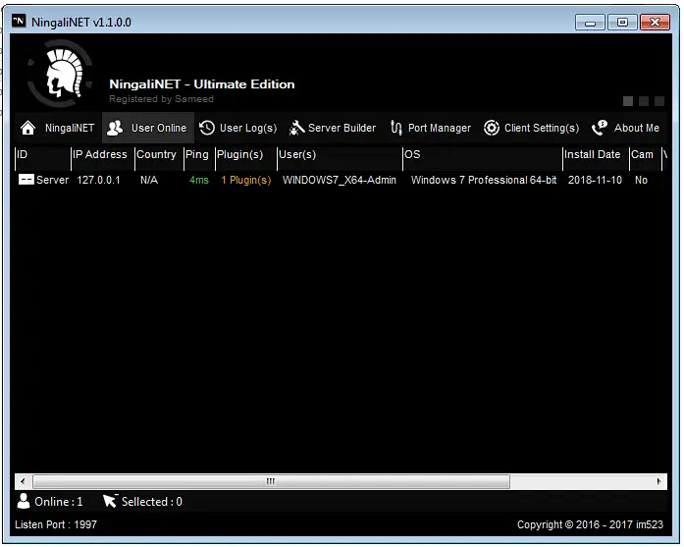Click the flag icon in Server row

point(26,180)
